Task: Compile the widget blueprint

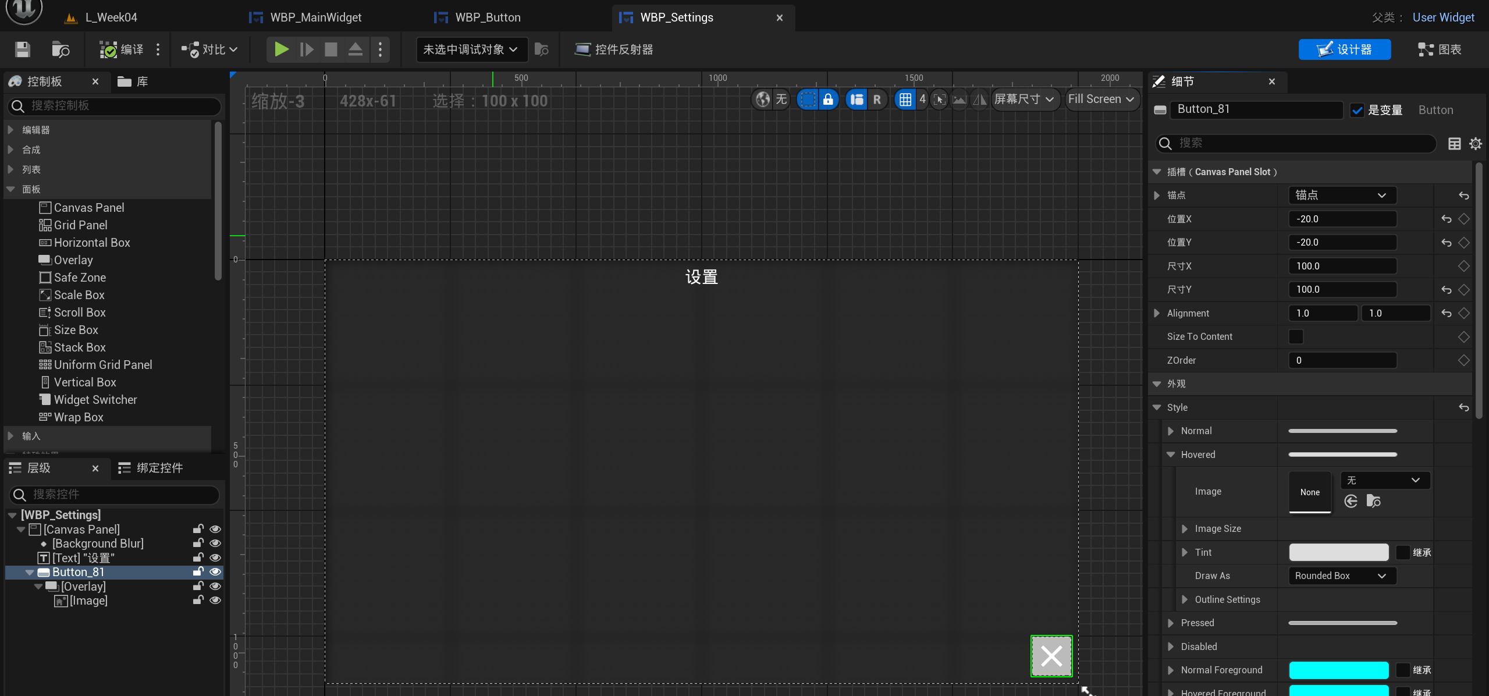Action: pos(121,49)
